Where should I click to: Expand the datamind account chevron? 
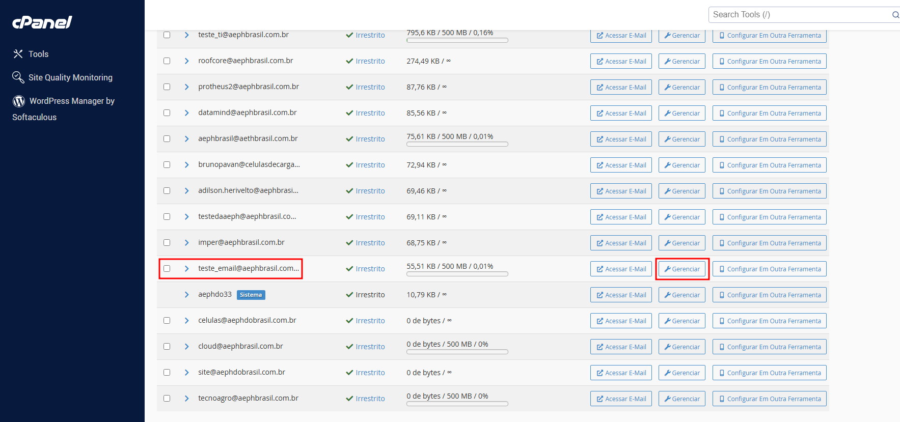coord(187,113)
